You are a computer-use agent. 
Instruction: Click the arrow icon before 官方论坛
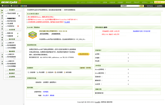146,6
